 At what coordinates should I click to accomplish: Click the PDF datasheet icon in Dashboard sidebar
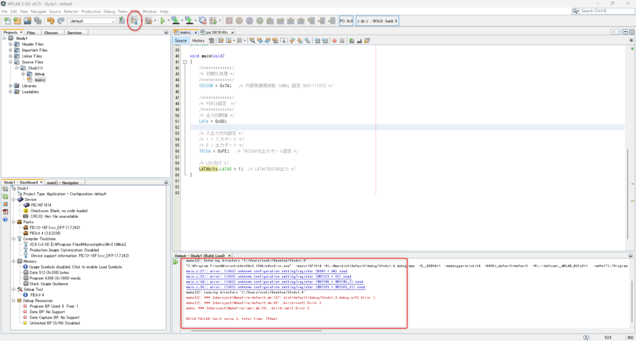point(5,211)
